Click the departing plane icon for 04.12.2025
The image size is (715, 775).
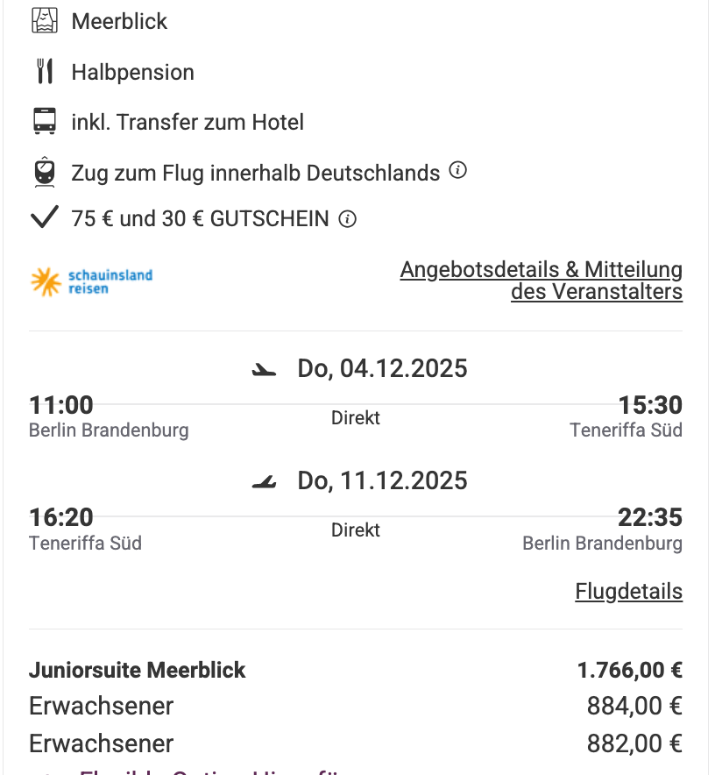(x=263, y=370)
